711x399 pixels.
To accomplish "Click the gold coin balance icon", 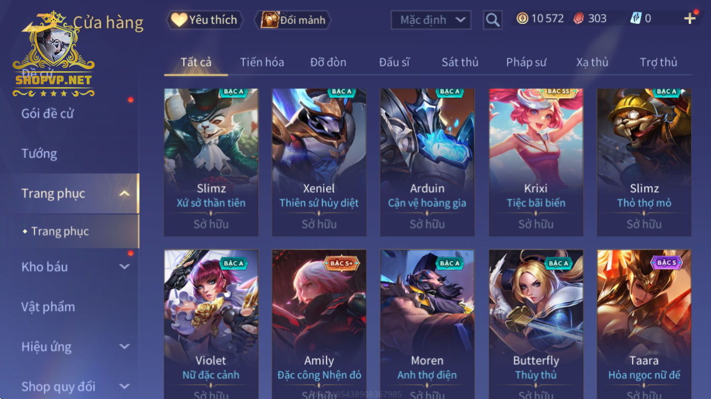I will point(522,19).
